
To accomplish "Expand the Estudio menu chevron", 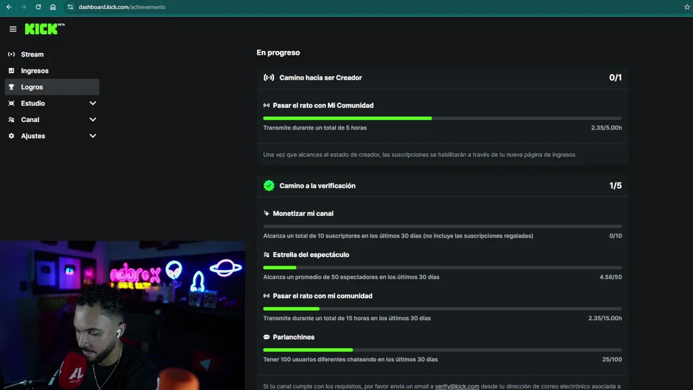I will click(x=93, y=103).
